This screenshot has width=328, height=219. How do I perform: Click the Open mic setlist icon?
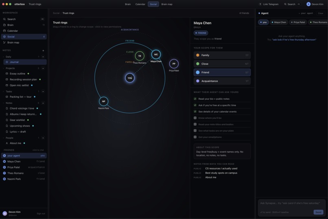coord(7,85)
